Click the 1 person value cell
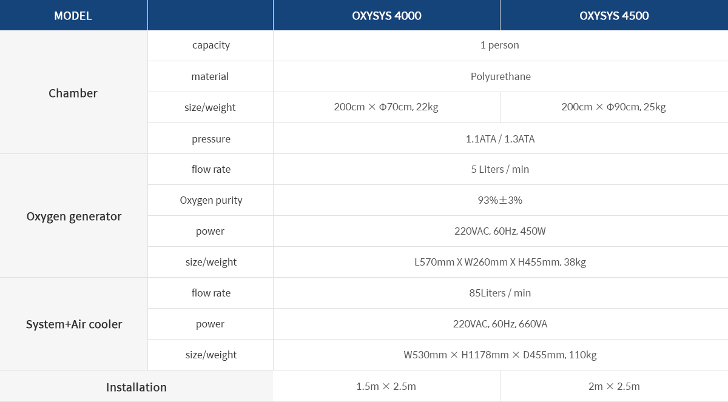Screen dimensions: 728x402 [500, 45]
